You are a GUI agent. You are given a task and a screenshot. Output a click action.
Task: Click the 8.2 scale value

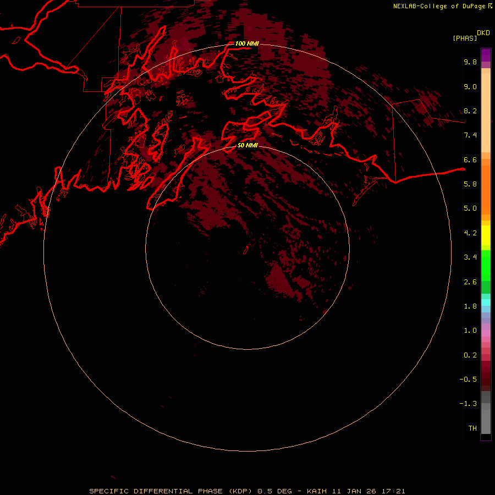point(470,111)
